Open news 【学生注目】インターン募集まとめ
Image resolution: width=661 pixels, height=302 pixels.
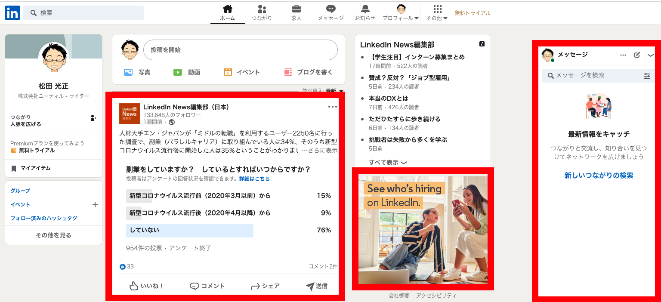(417, 57)
